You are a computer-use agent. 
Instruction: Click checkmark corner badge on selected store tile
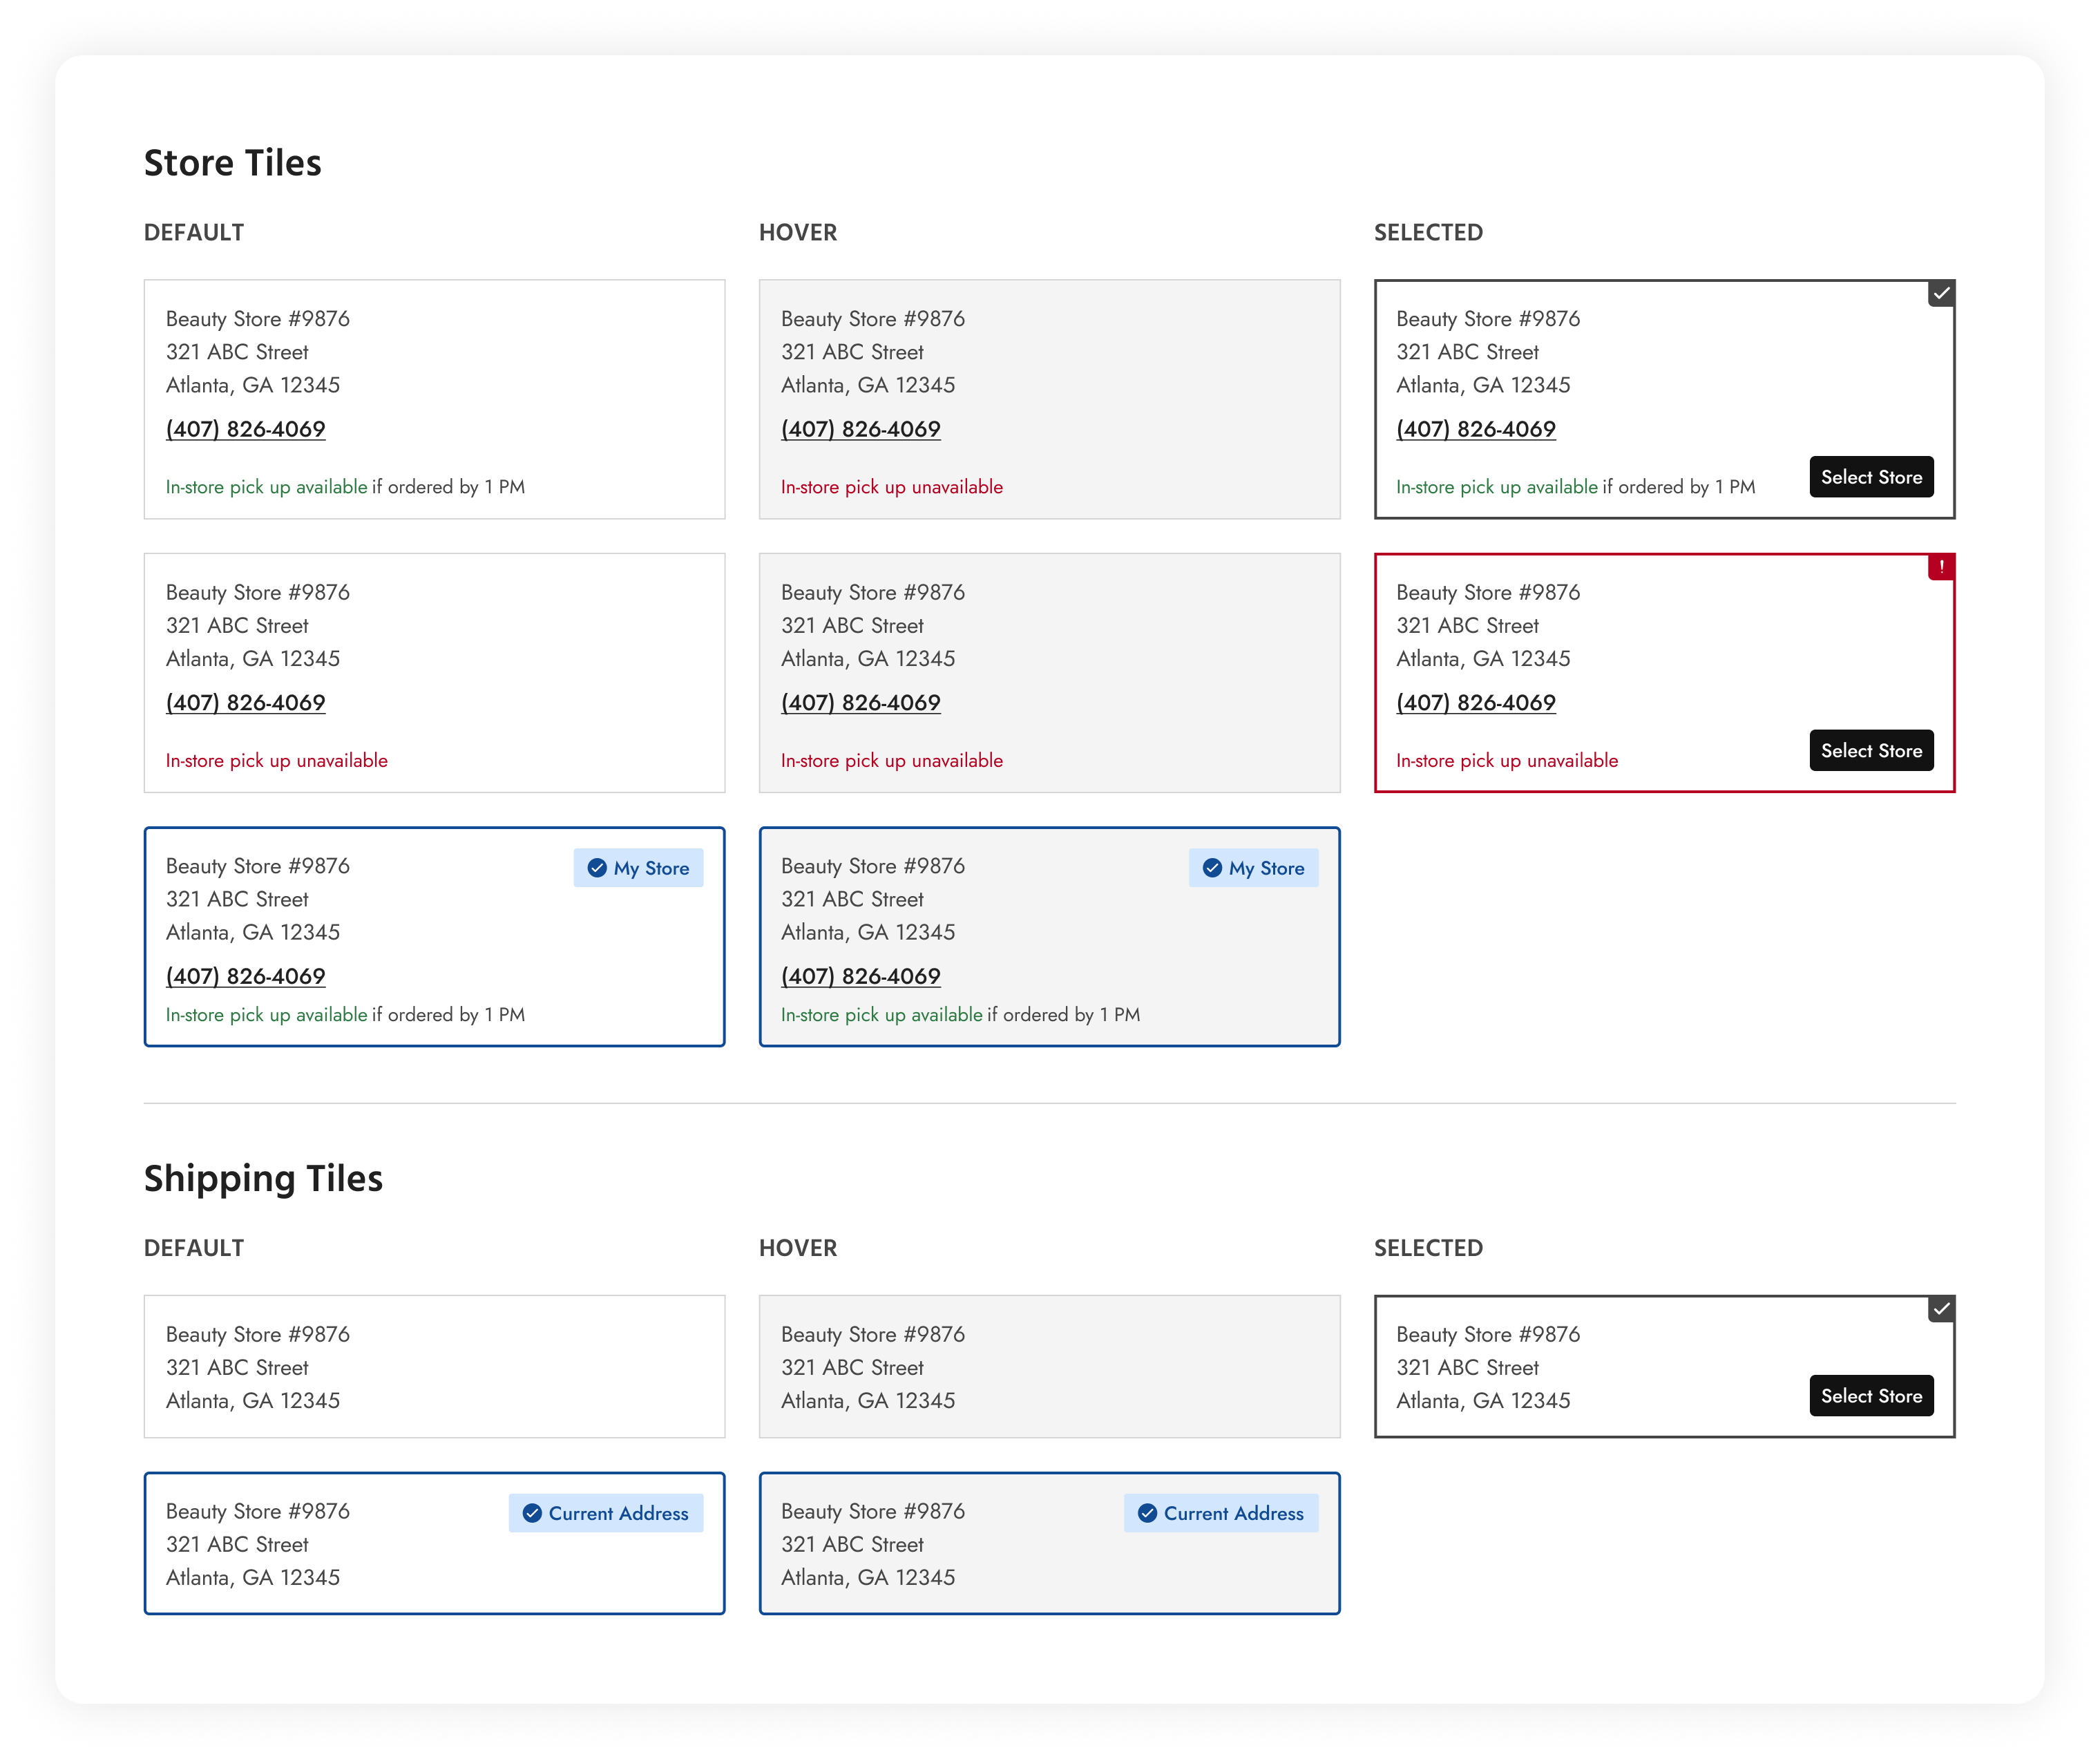pyautogui.click(x=1941, y=294)
